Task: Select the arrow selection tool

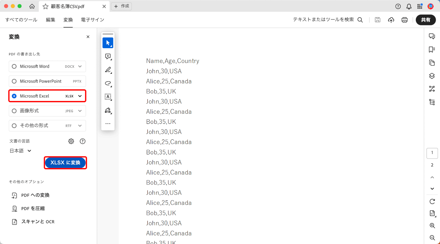Action: (x=108, y=43)
